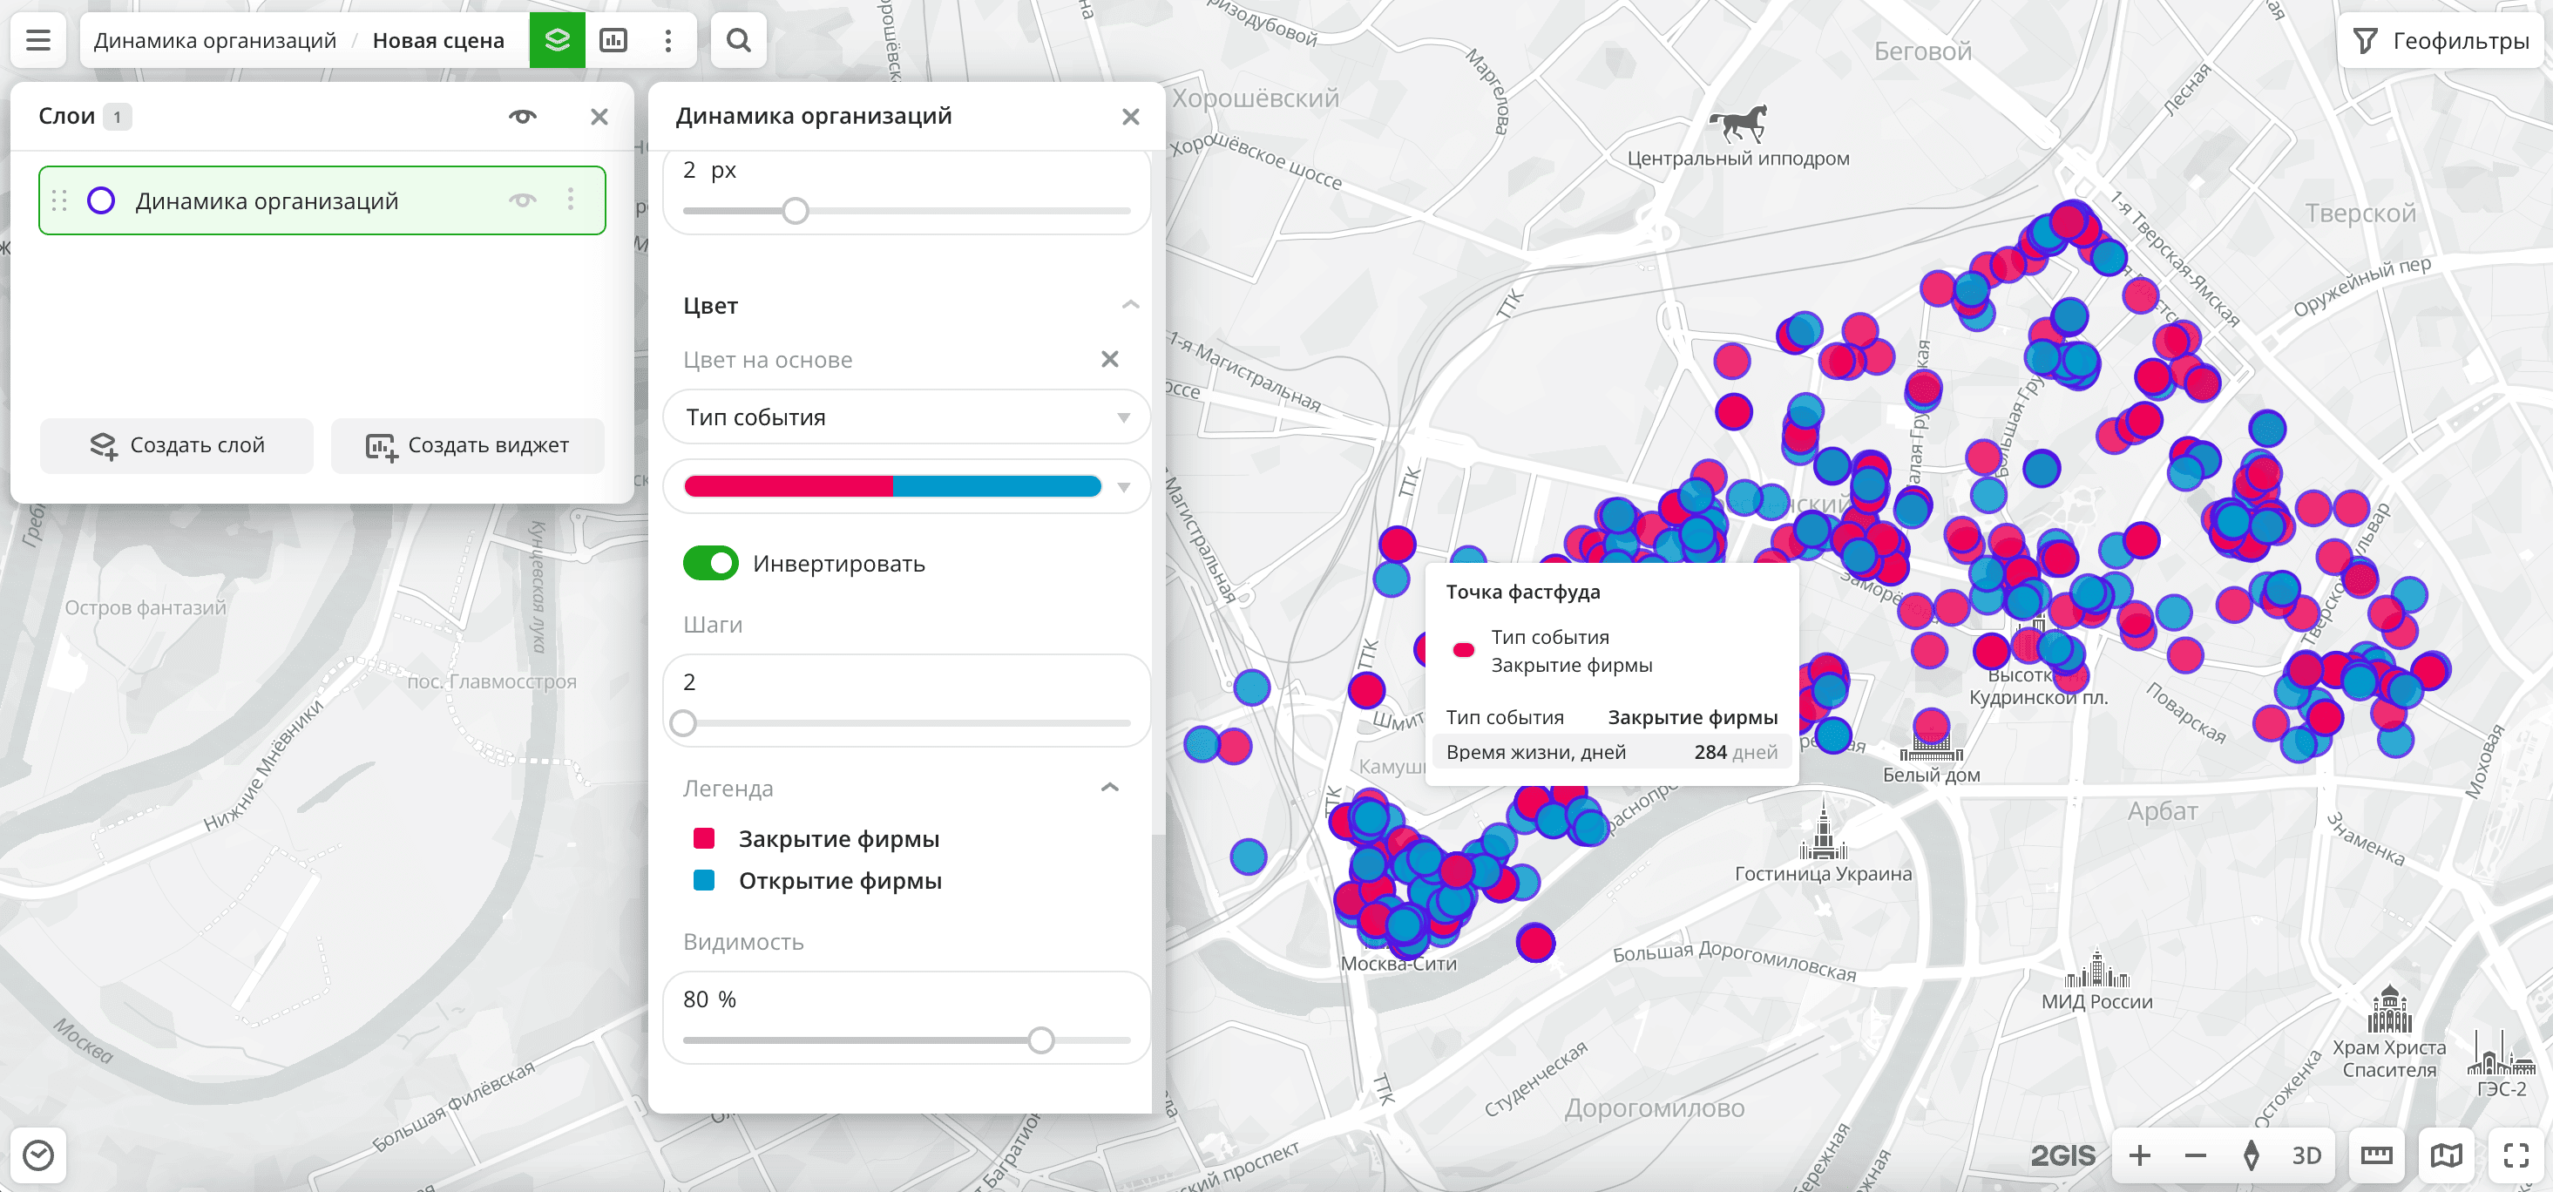The image size is (2553, 1192).
Task: Click the search magnifier button
Action: point(738,41)
